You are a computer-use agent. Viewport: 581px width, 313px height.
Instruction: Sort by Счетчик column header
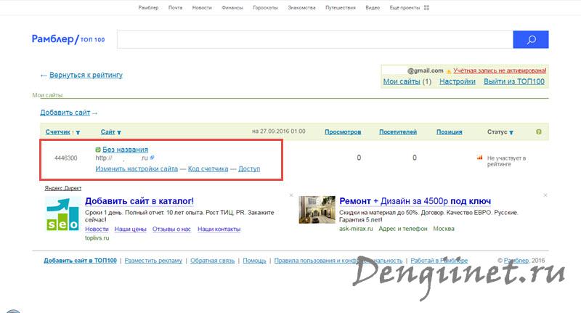[x=58, y=132]
